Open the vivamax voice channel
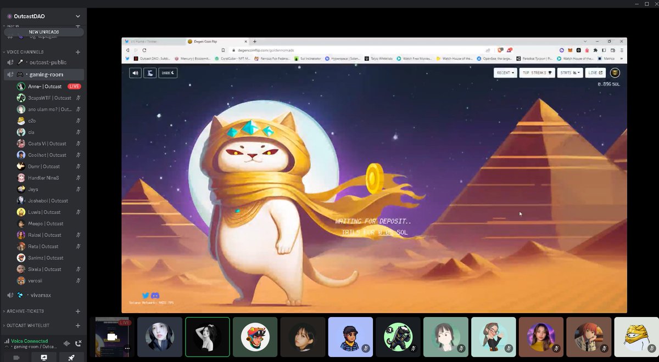 pyautogui.click(x=44, y=295)
